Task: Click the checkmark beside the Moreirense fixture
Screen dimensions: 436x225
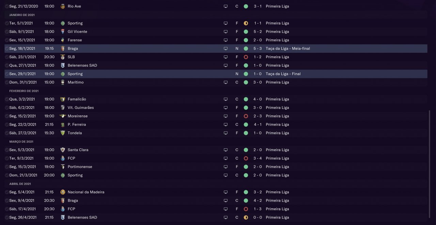Action: point(7,116)
